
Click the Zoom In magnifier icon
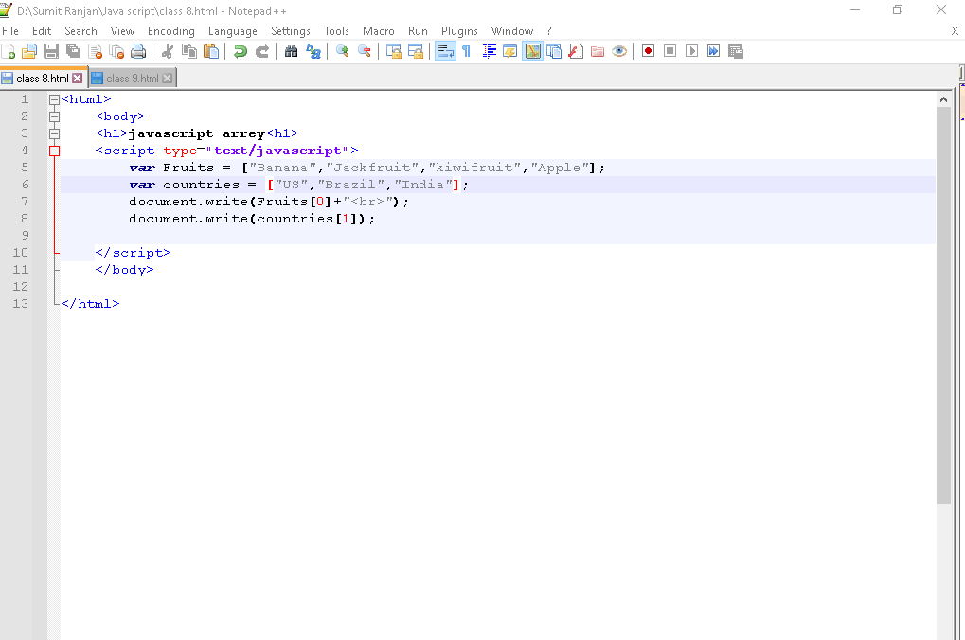coord(343,51)
